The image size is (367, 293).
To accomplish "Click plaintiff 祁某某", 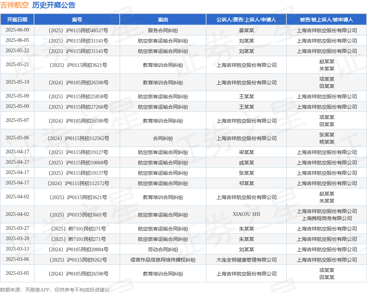I will 247,183.
